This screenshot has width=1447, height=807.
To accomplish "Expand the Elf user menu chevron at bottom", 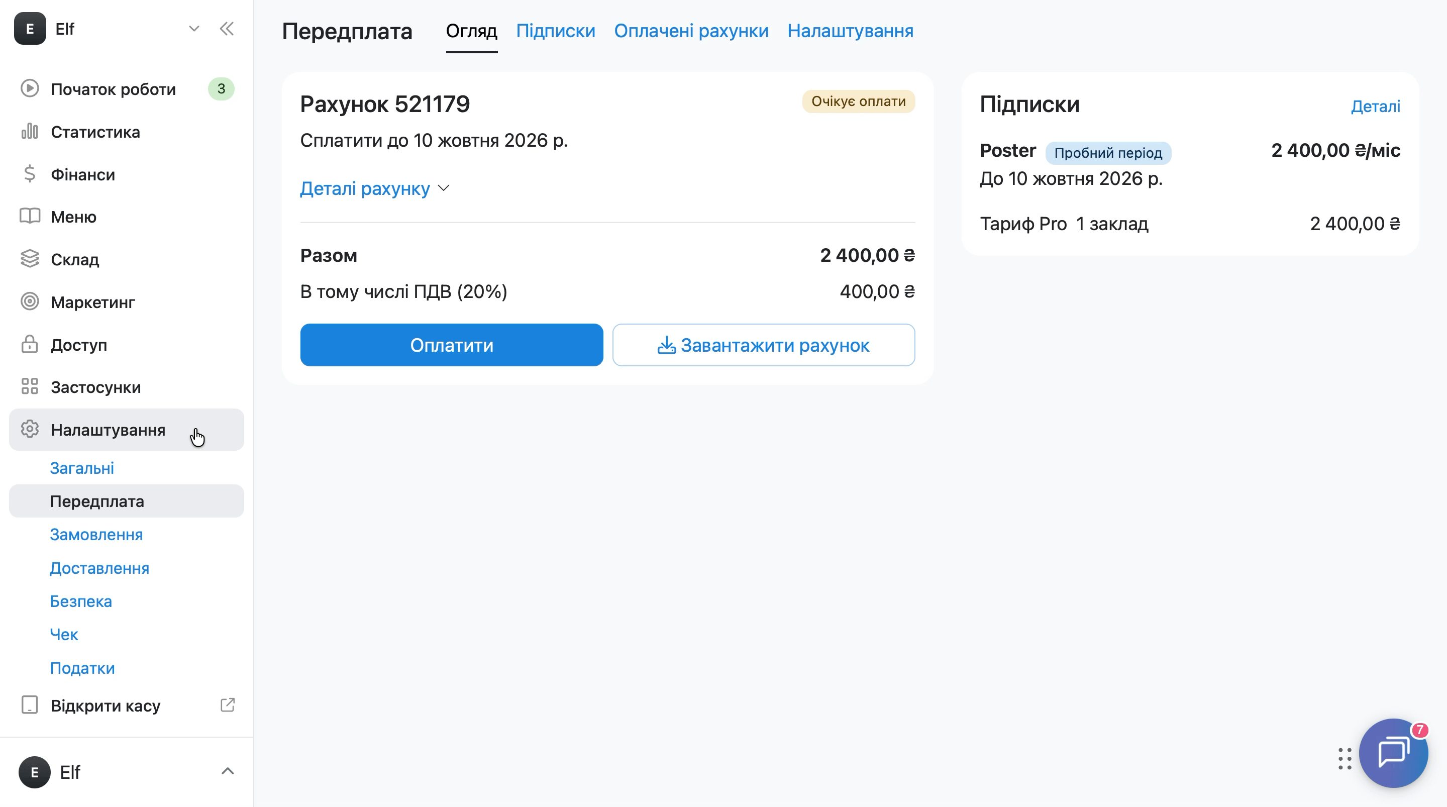I will [227, 772].
